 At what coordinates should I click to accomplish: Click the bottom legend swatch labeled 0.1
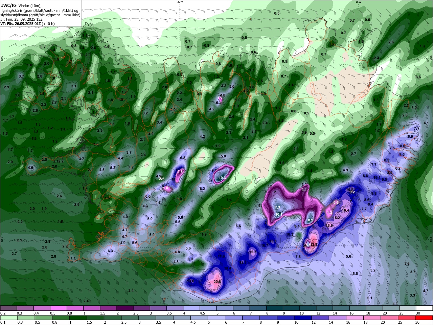click(8, 318)
